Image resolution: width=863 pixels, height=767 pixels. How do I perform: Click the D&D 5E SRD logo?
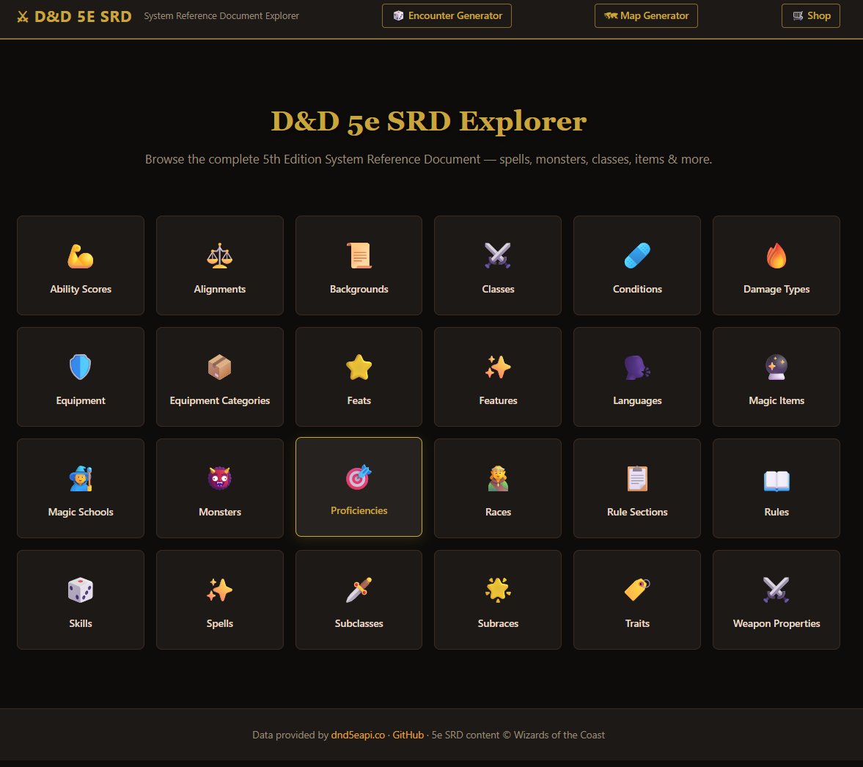(x=74, y=16)
